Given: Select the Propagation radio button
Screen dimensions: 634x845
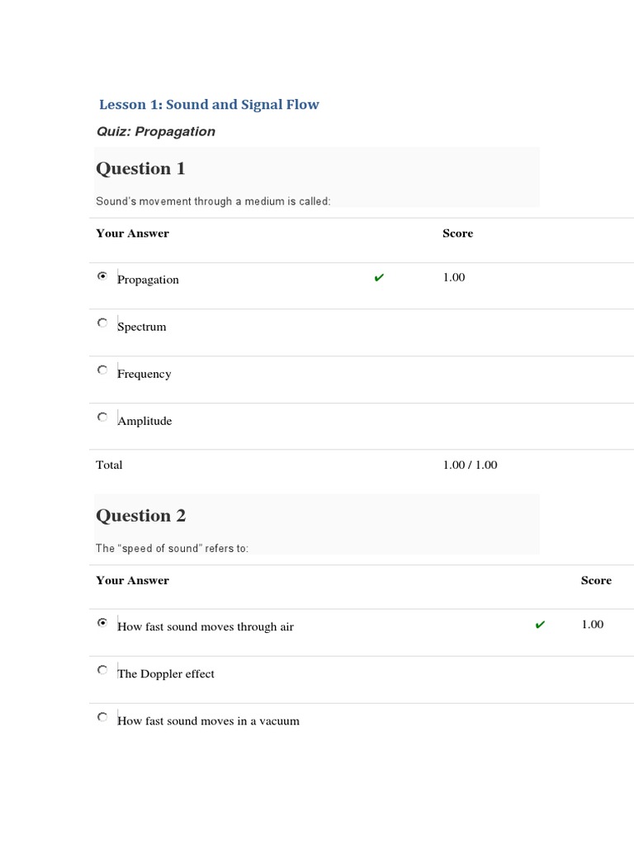Looking at the screenshot, I should tap(102, 276).
